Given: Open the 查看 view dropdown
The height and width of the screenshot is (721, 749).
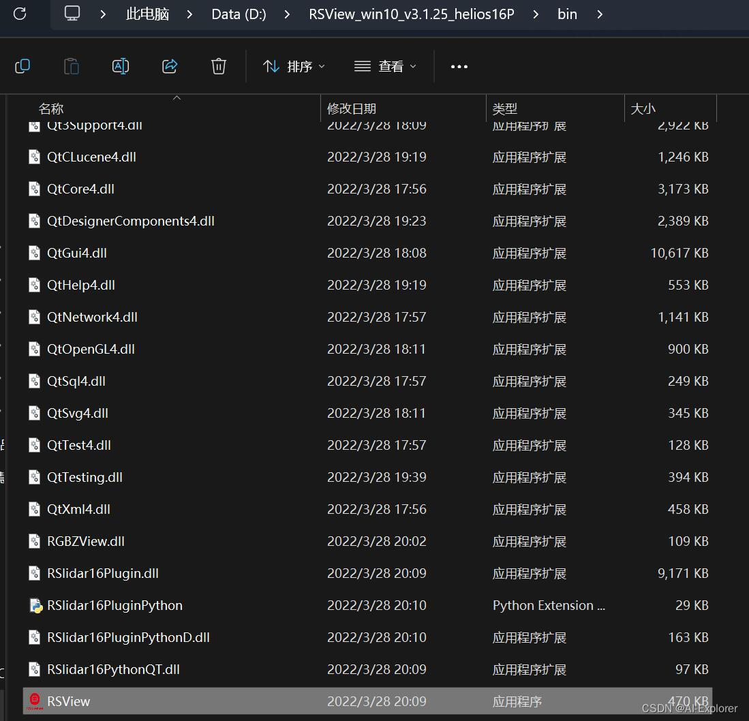Looking at the screenshot, I should click(x=385, y=66).
